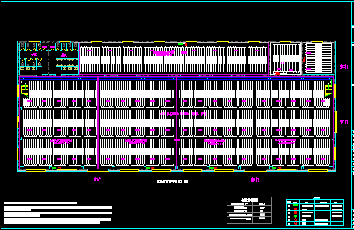Select upper magenta label right of building
The height and width of the screenshot is (230, 354).
(344, 67)
